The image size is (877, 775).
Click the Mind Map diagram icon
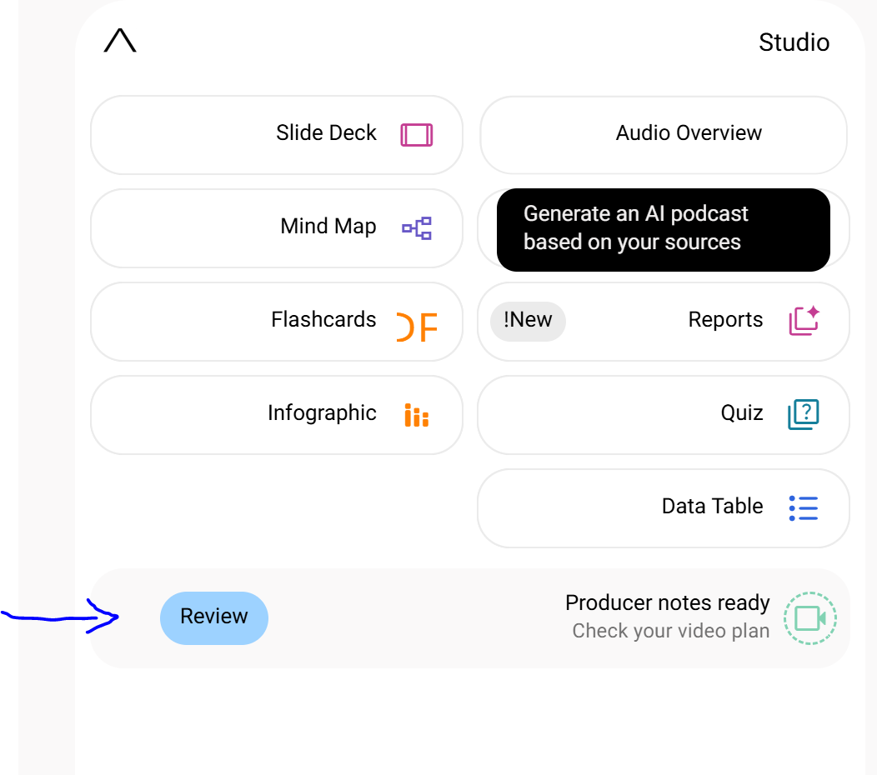coord(417,228)
